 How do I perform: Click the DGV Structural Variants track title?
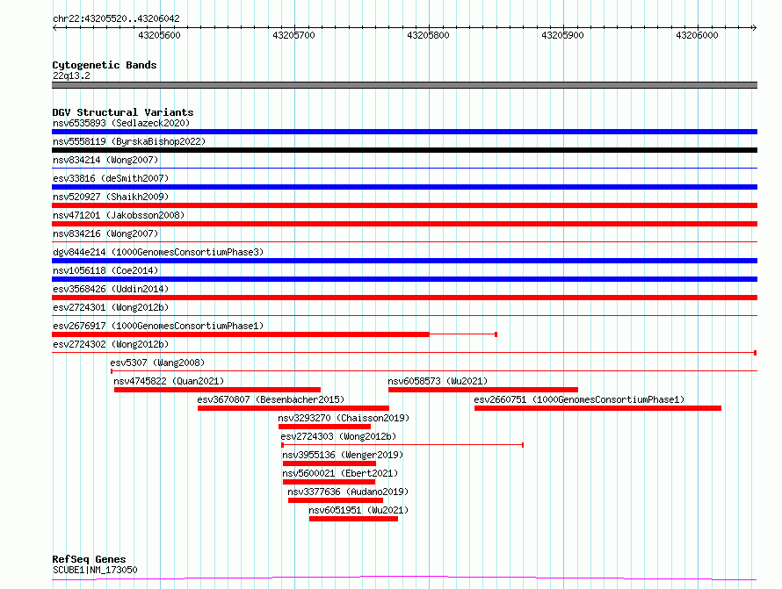[x=123, y=112]
